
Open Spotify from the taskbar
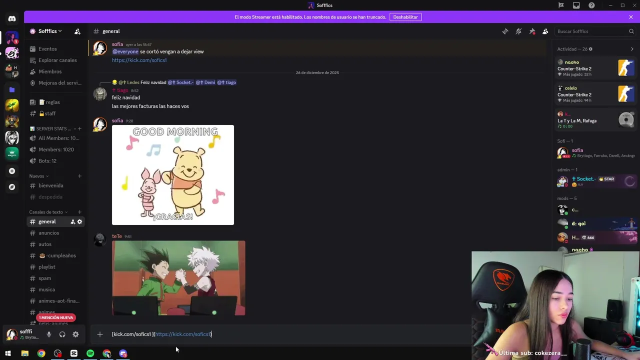[90, 353]
